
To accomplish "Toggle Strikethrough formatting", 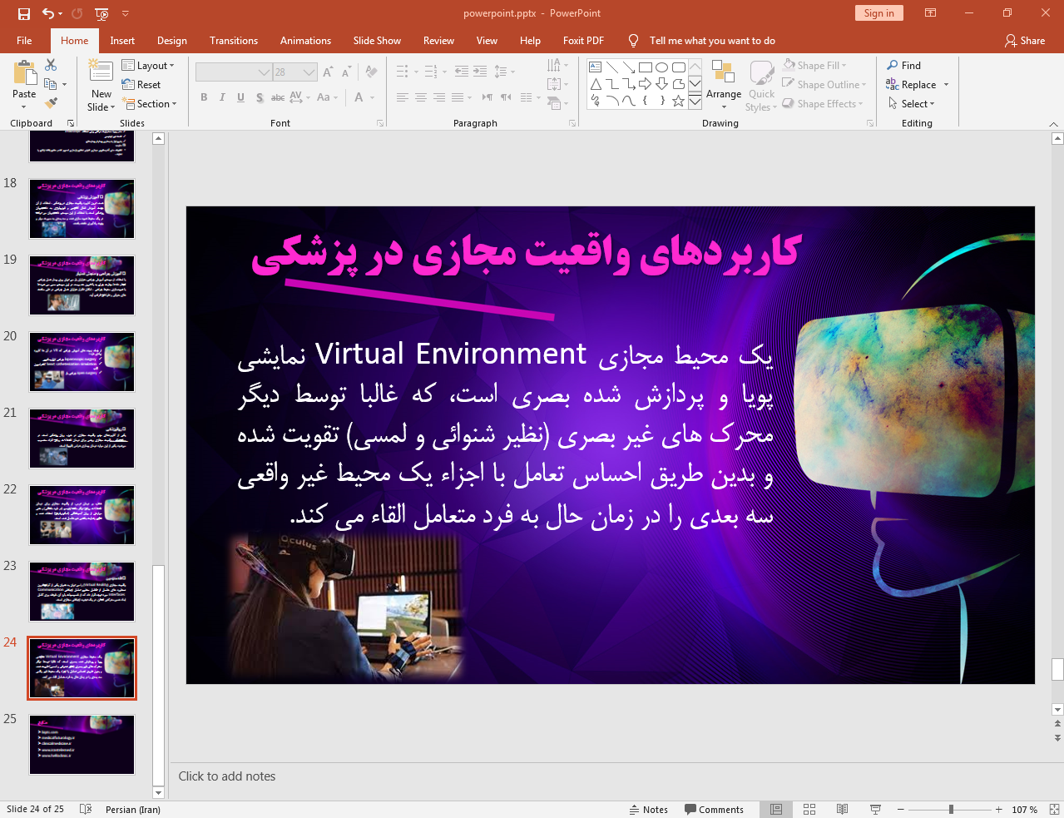I will [278, 97].
